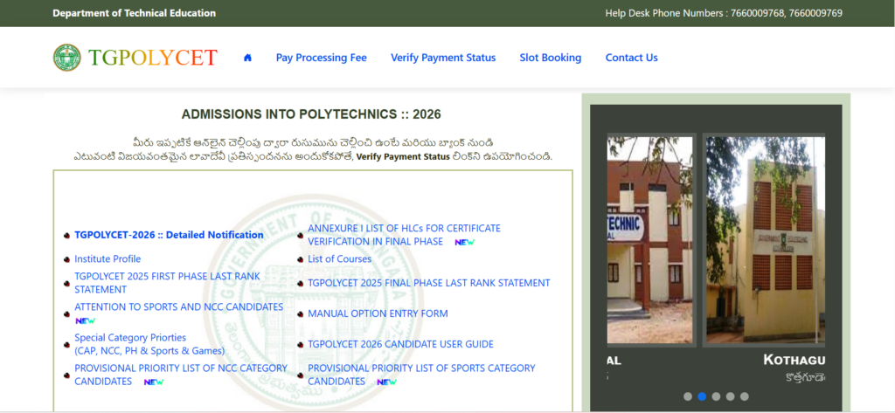
Task: Click the Department of Technical Education header text
Action: pos(134,13)
